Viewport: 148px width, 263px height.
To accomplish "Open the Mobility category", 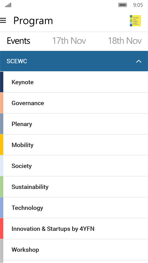I will [x=74, y=145].
